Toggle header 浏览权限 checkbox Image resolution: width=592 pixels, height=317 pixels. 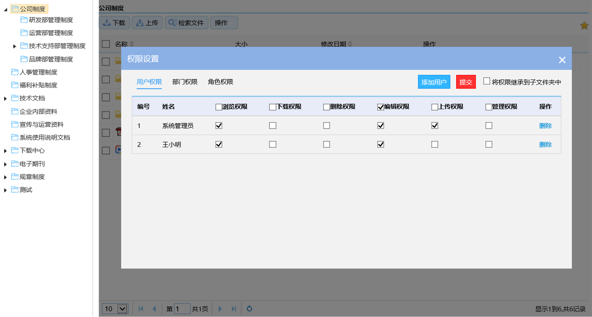click(x=219, y=107)
